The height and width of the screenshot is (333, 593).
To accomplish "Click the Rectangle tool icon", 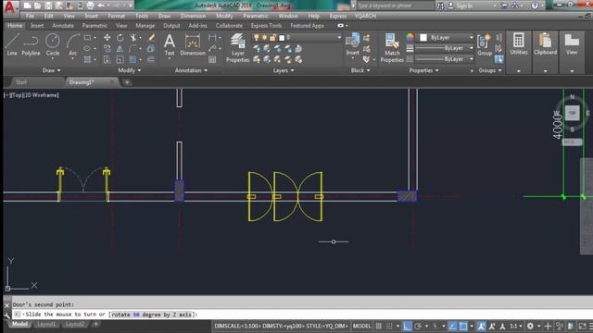I will coord(87,37).
